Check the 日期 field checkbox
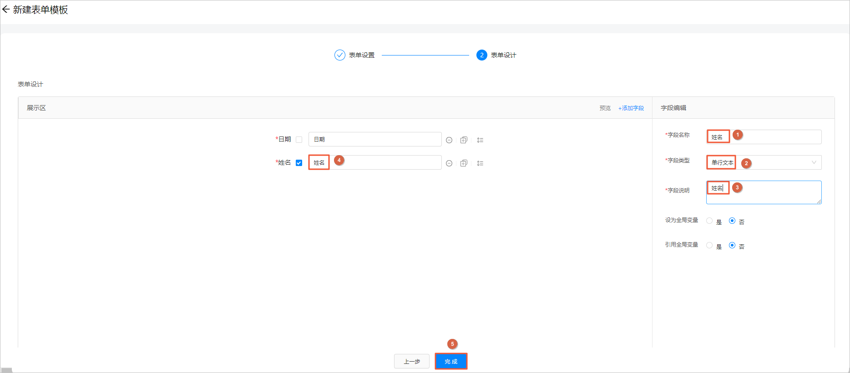The width and height of the screenshot is (850, 373). pos(299,140)
